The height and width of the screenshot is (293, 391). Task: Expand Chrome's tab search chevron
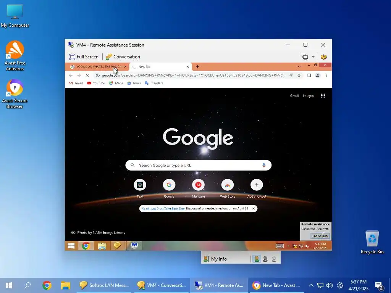tap(299, 67)
